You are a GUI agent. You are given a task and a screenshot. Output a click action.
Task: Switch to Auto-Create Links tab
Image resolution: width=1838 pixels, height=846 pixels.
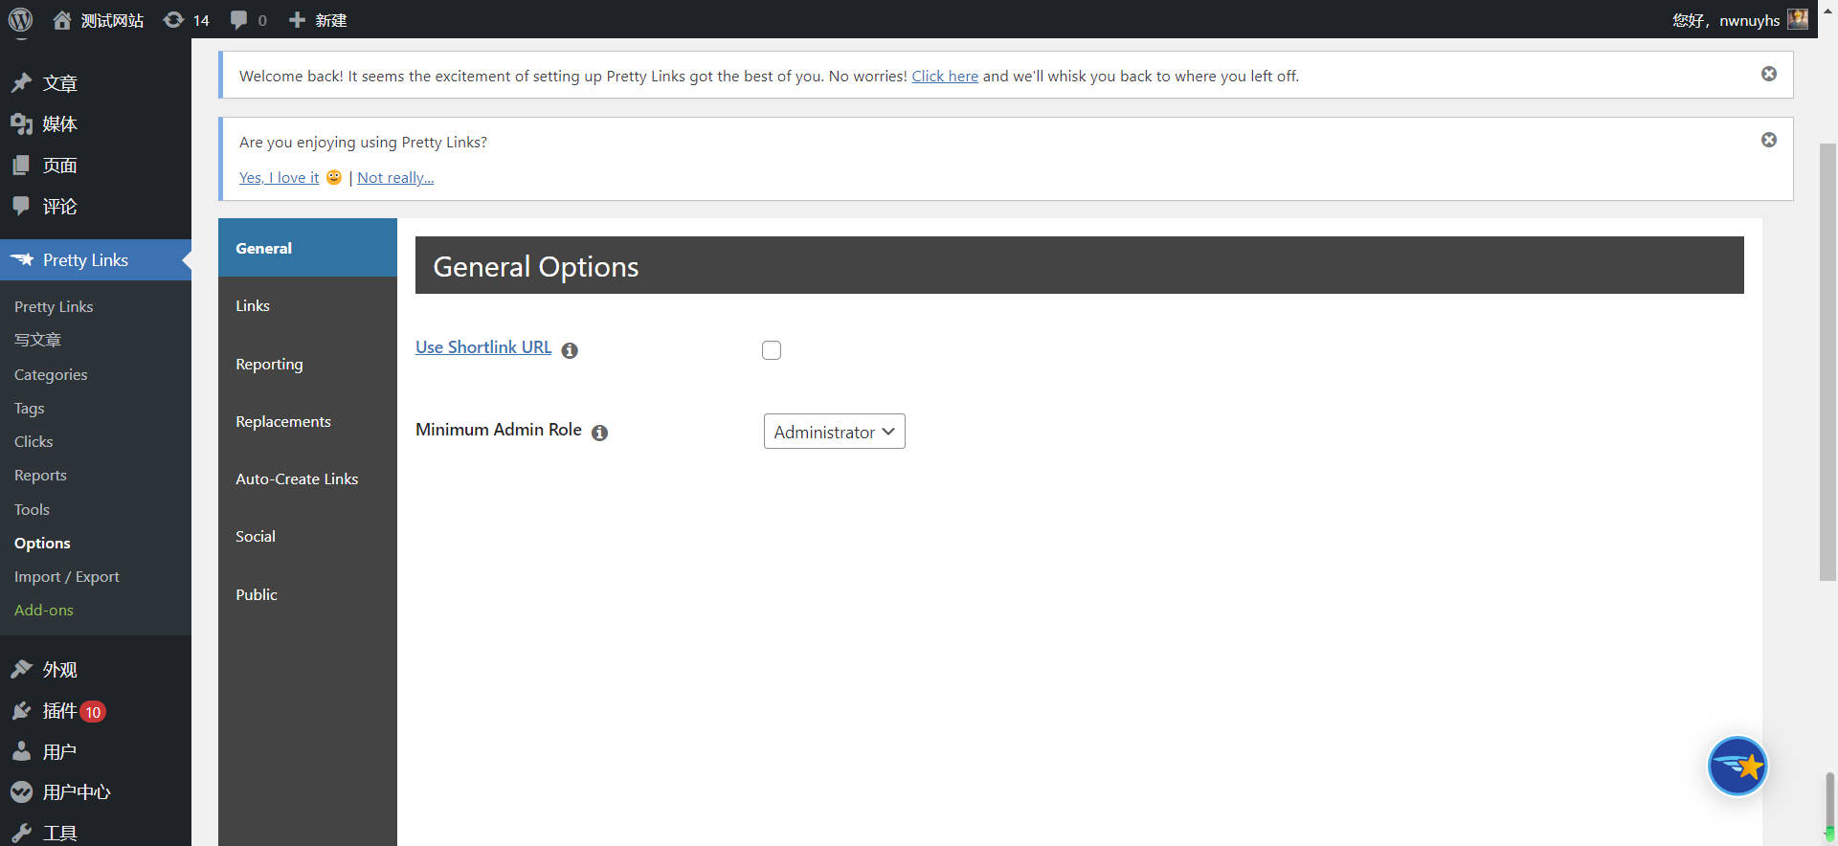coord(307,479)
